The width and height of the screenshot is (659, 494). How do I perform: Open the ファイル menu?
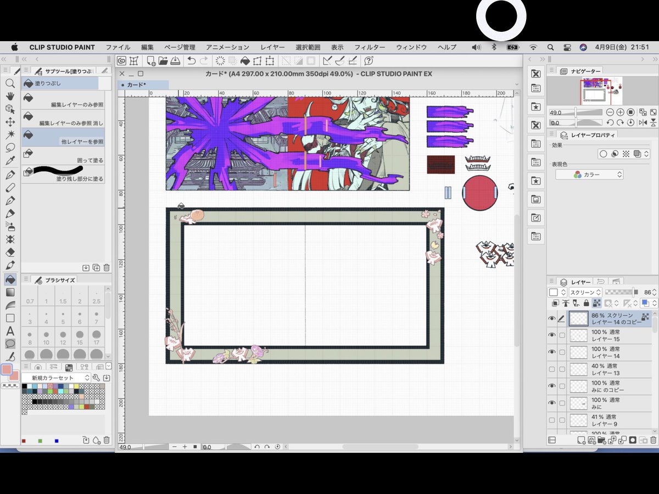tap(118, 47)
